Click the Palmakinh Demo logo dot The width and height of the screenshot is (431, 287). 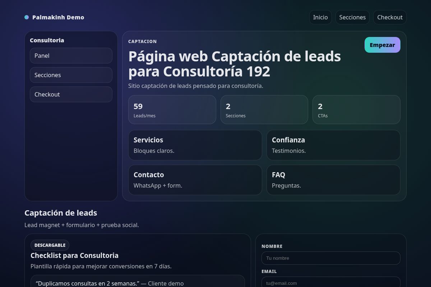26,17
